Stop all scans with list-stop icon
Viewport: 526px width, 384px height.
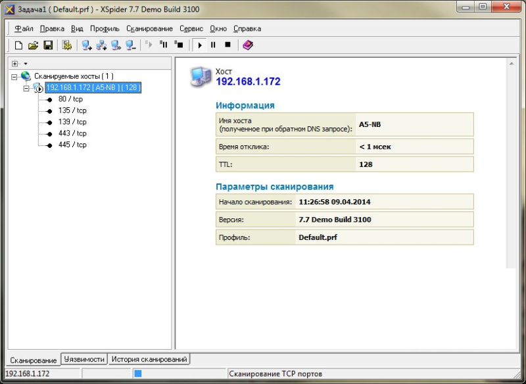178,44
